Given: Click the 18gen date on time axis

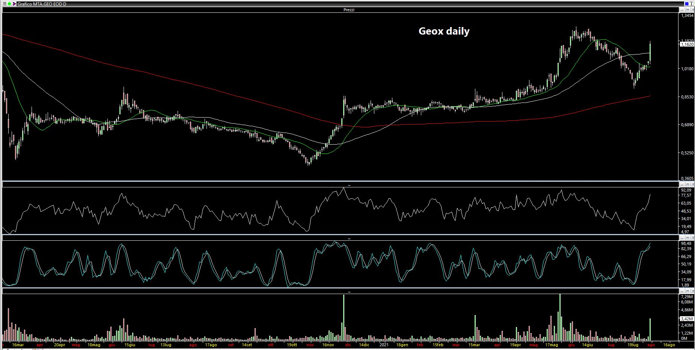Looking at the screenshot, I should pyautogui.click(x=402, y=344).
